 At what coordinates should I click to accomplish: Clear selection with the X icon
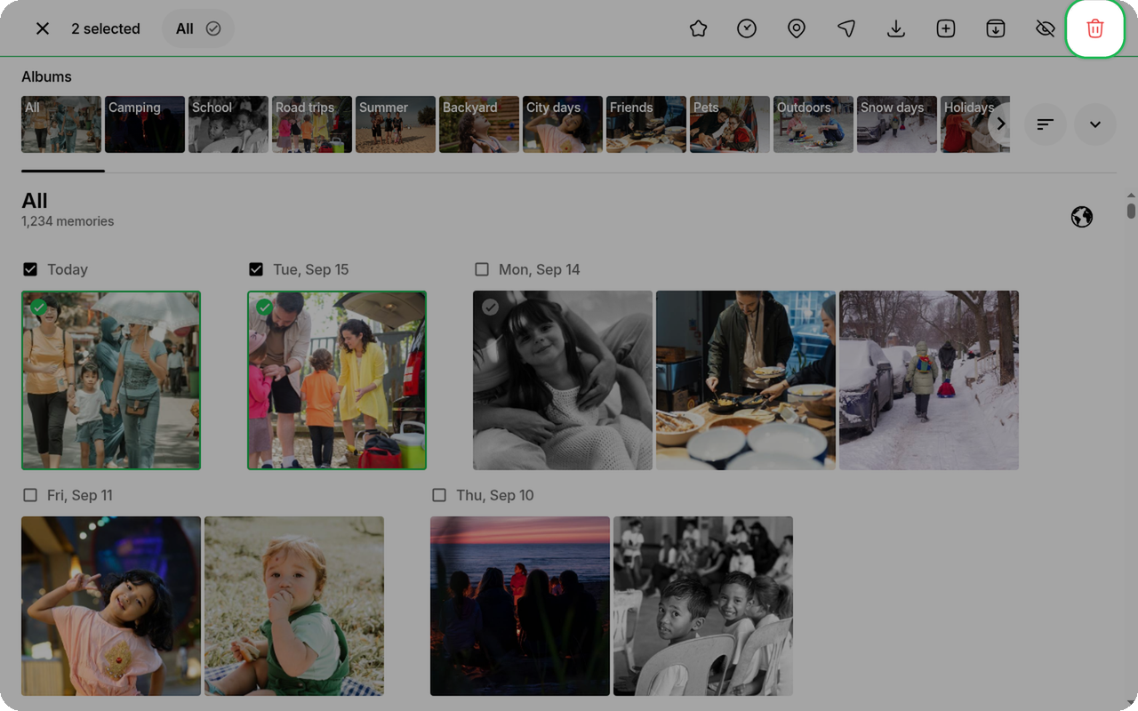click(43, 28)
